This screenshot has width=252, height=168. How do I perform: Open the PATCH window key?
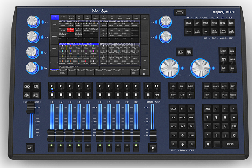[x=214, y=23]
